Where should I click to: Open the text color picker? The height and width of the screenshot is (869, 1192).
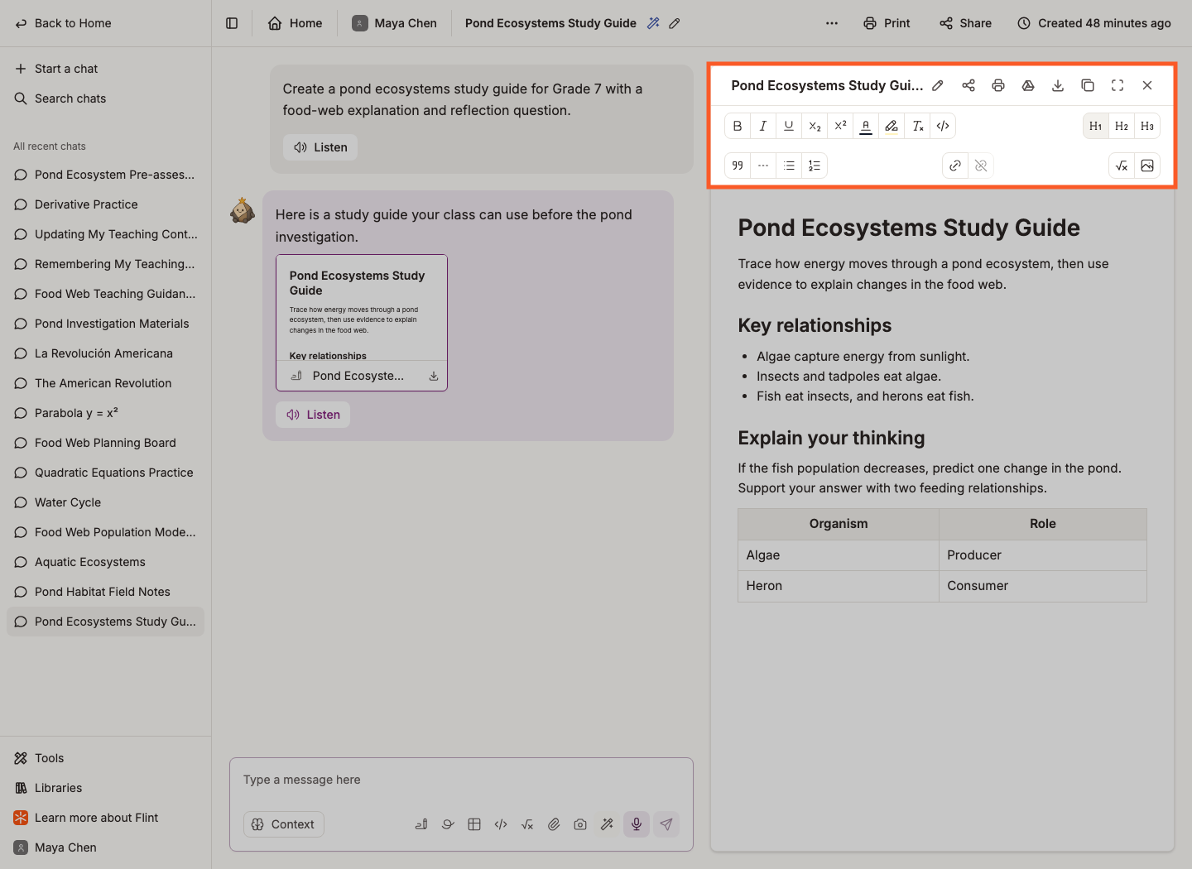(x=866, y=126)
